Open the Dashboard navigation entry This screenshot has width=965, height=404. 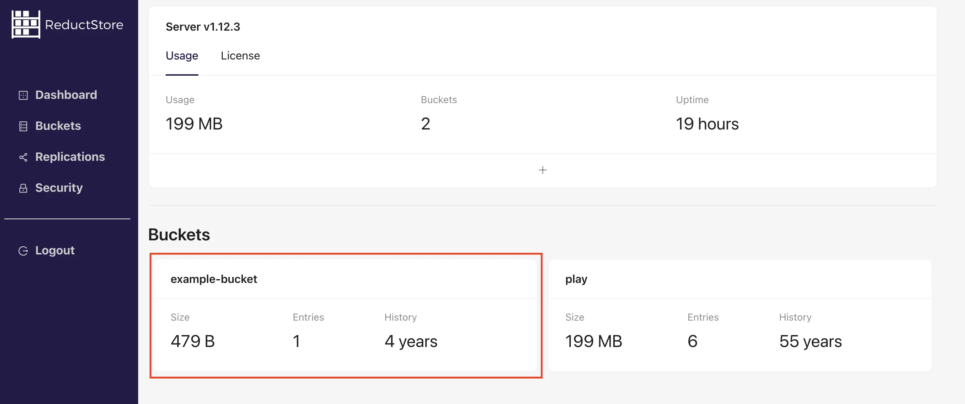point(66,95)
